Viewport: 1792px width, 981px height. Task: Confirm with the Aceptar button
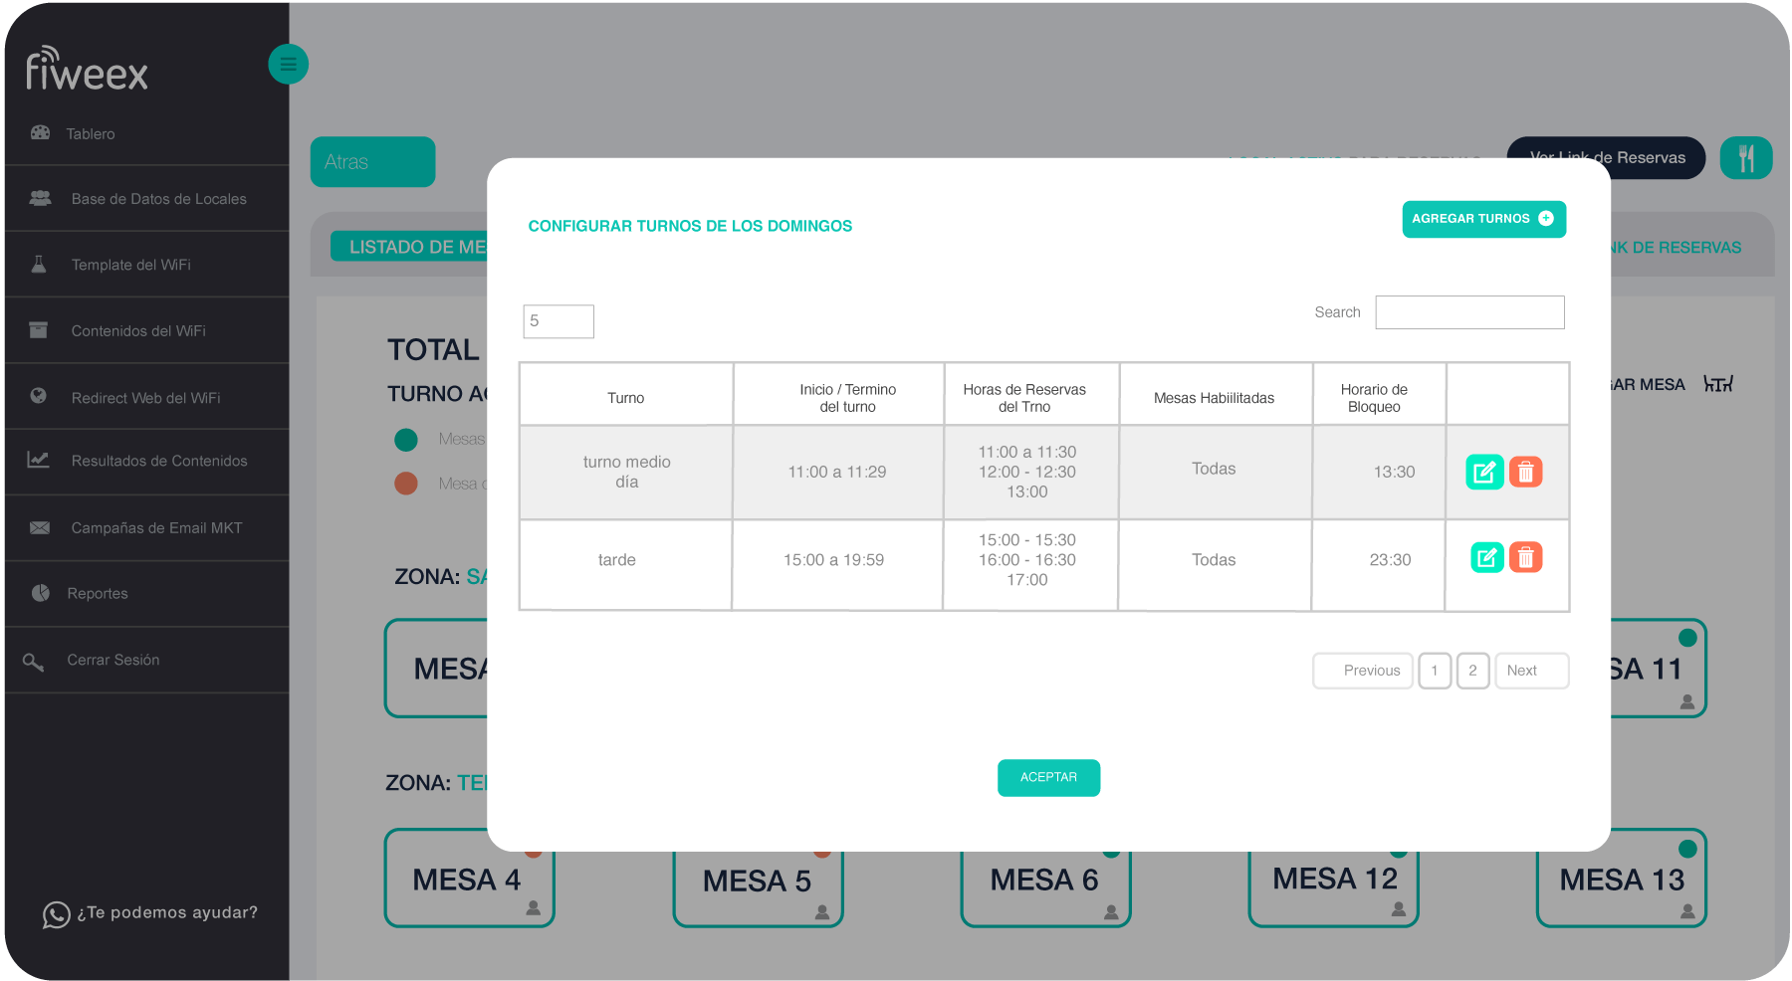(x=1048, y=778)
